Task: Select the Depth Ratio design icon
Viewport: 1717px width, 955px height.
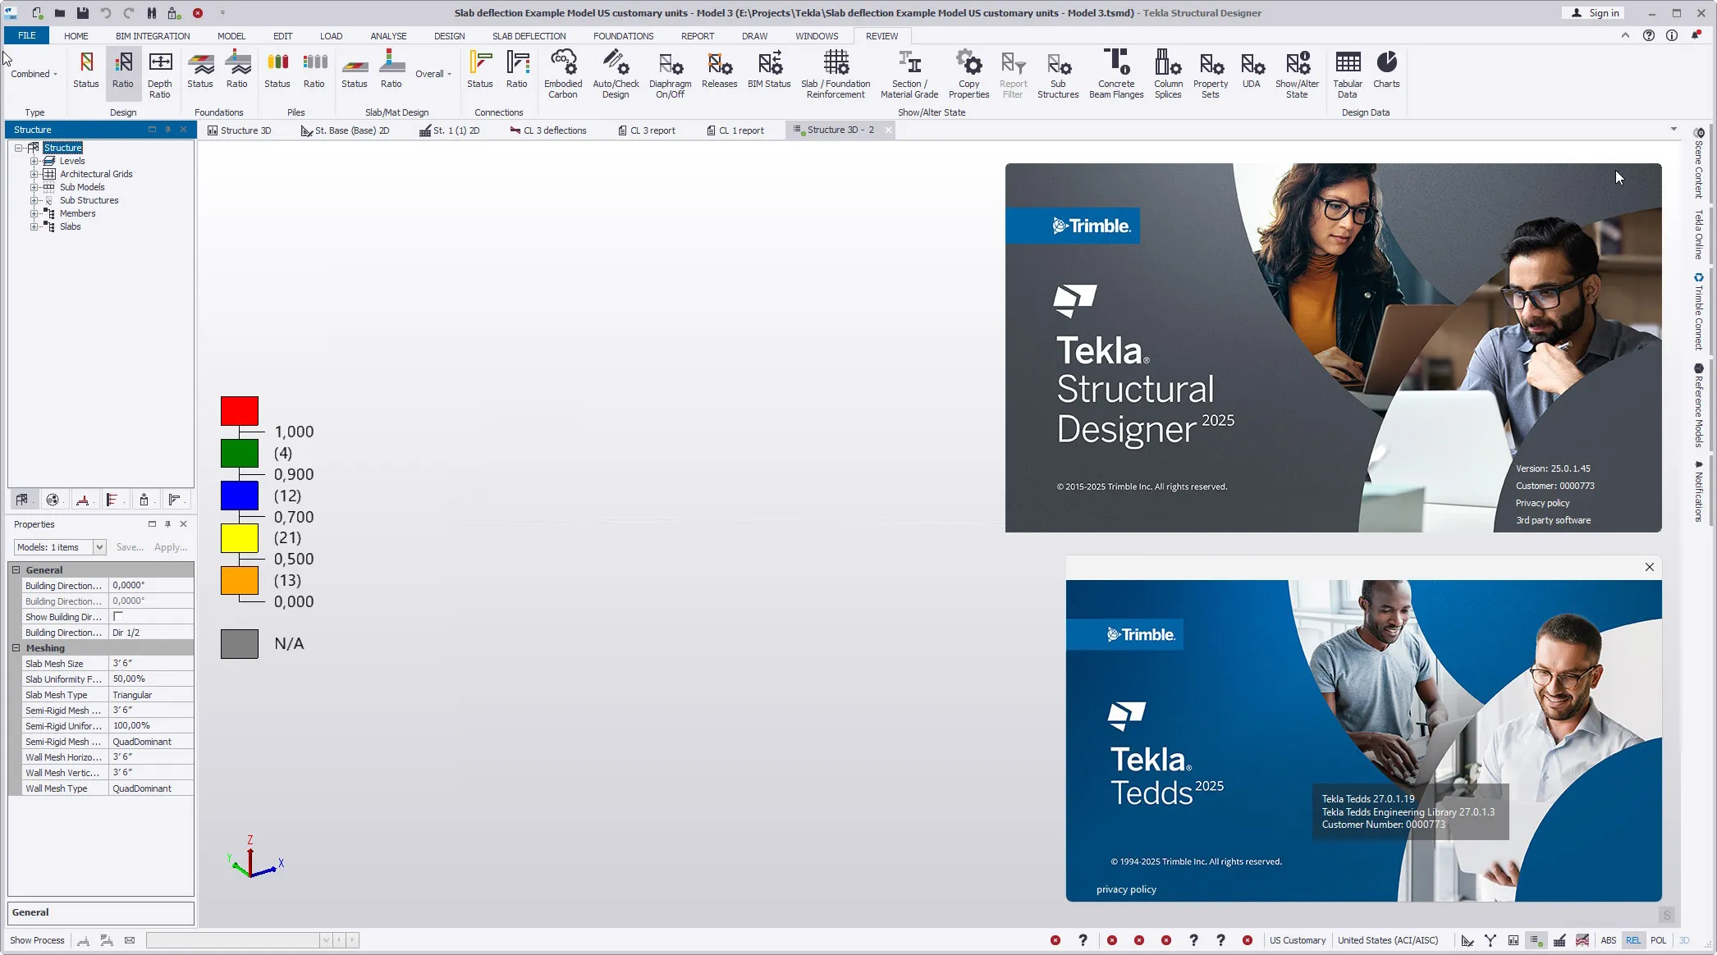Action: tap(160, 74)
